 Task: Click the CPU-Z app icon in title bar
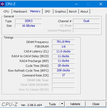[x=2, y=4]
